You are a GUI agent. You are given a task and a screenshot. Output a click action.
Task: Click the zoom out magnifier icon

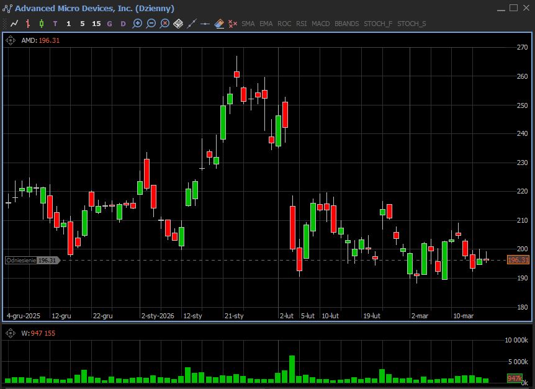click(x=151, y=24)
